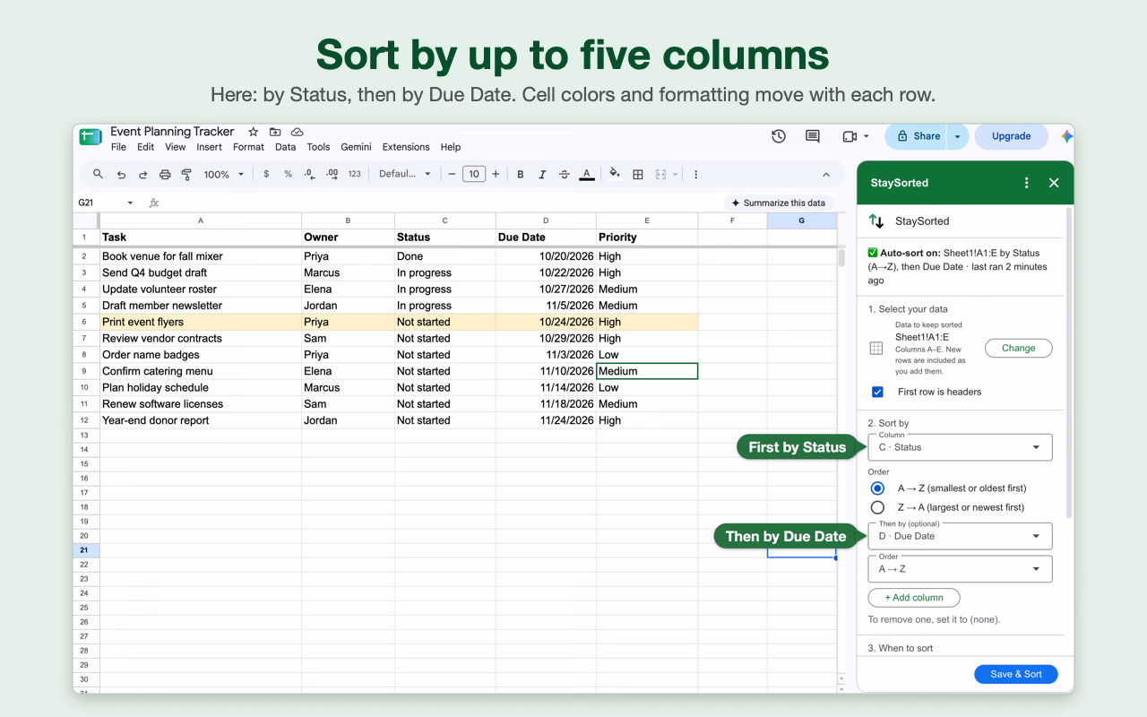1147x717 pixels.
Task: Open the Format menu
Action: (248, 147)
